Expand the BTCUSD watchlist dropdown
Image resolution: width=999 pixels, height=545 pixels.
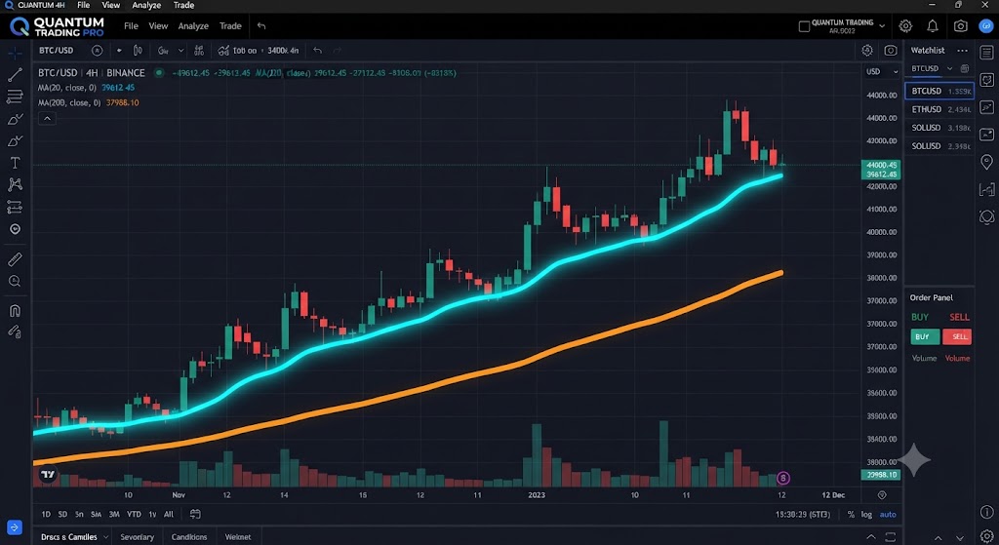coord(932,68)
